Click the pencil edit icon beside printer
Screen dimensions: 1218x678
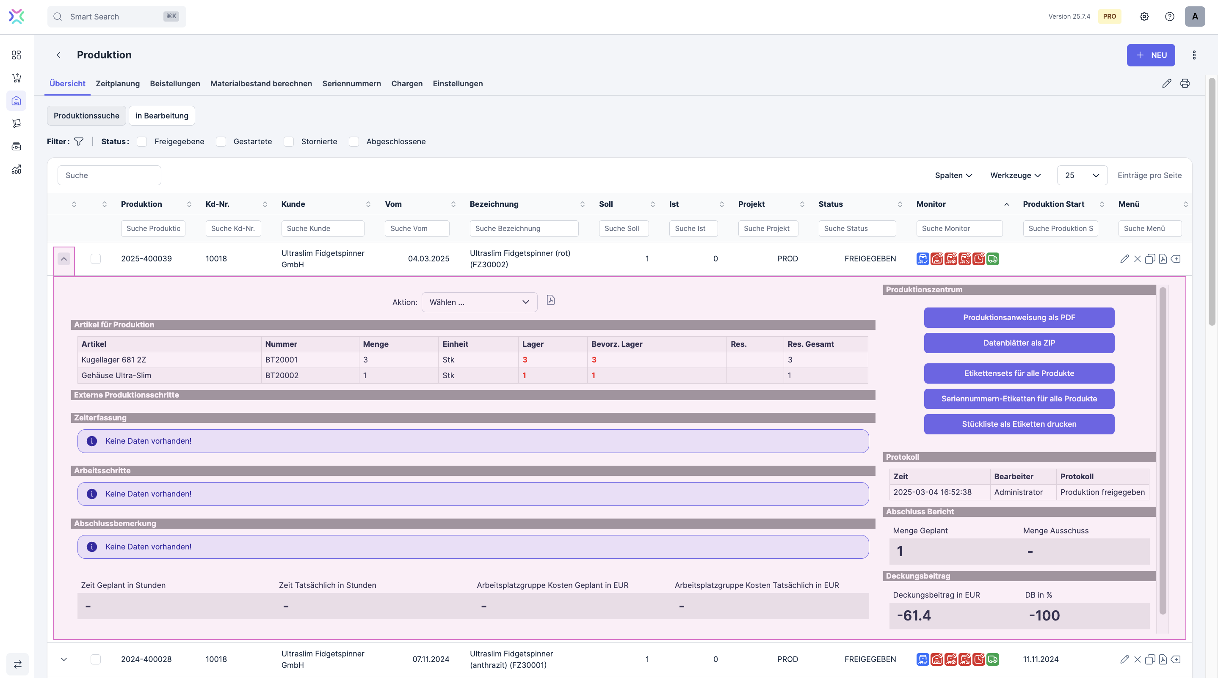(x=1166, y=84)
